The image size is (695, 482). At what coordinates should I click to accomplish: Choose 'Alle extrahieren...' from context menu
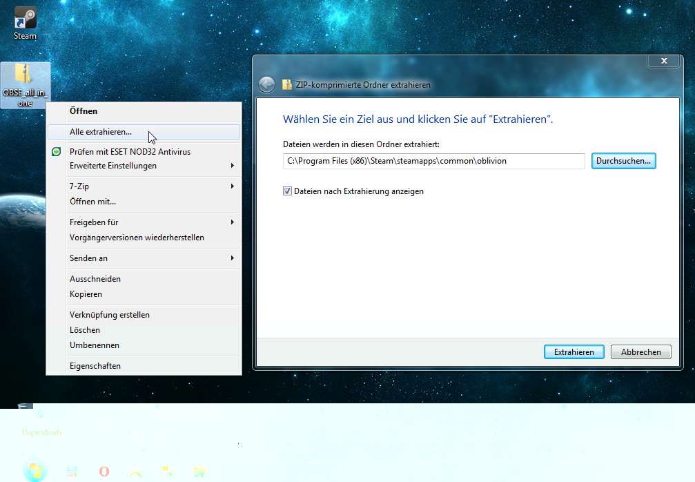point(101,132)
